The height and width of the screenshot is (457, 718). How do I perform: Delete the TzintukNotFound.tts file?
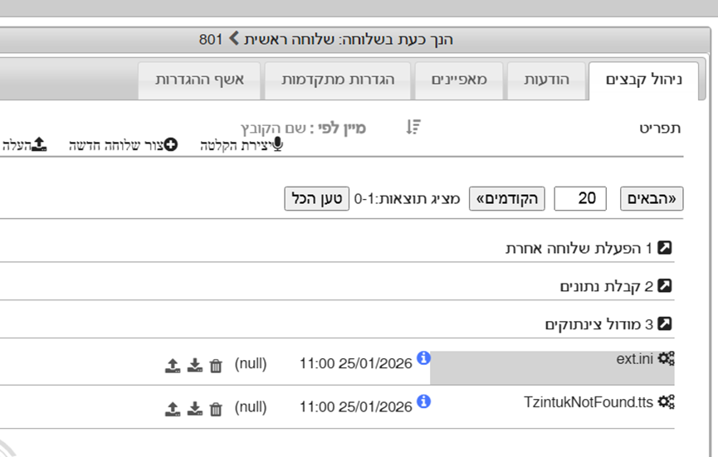point(216,408)
